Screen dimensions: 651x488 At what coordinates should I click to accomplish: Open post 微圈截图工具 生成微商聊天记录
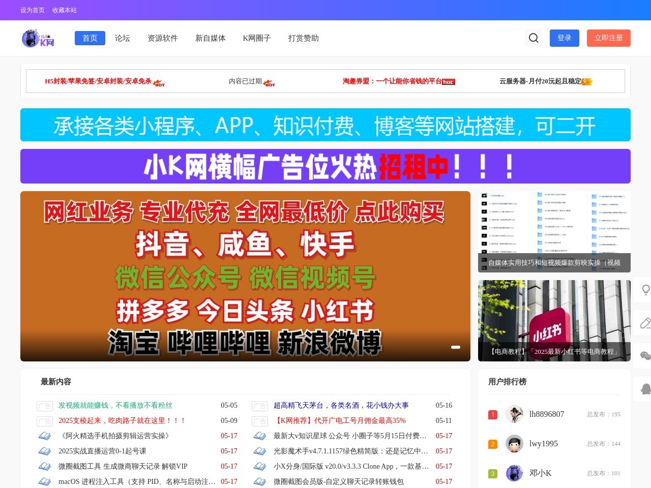pos(123,467)
